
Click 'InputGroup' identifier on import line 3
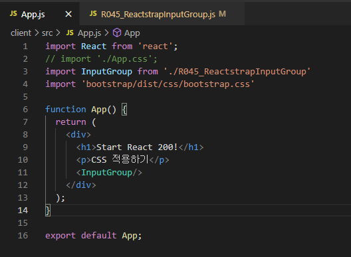pos(106,72)
